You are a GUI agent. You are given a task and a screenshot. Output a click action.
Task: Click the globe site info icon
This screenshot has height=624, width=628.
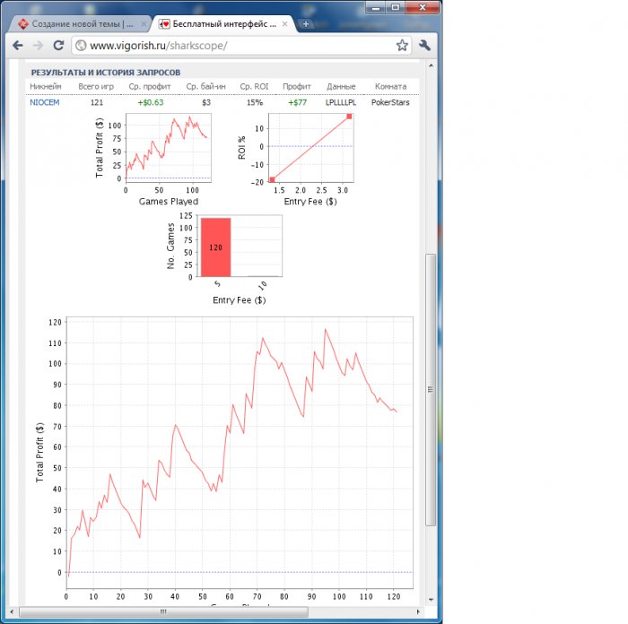click(x=81, y=46)
